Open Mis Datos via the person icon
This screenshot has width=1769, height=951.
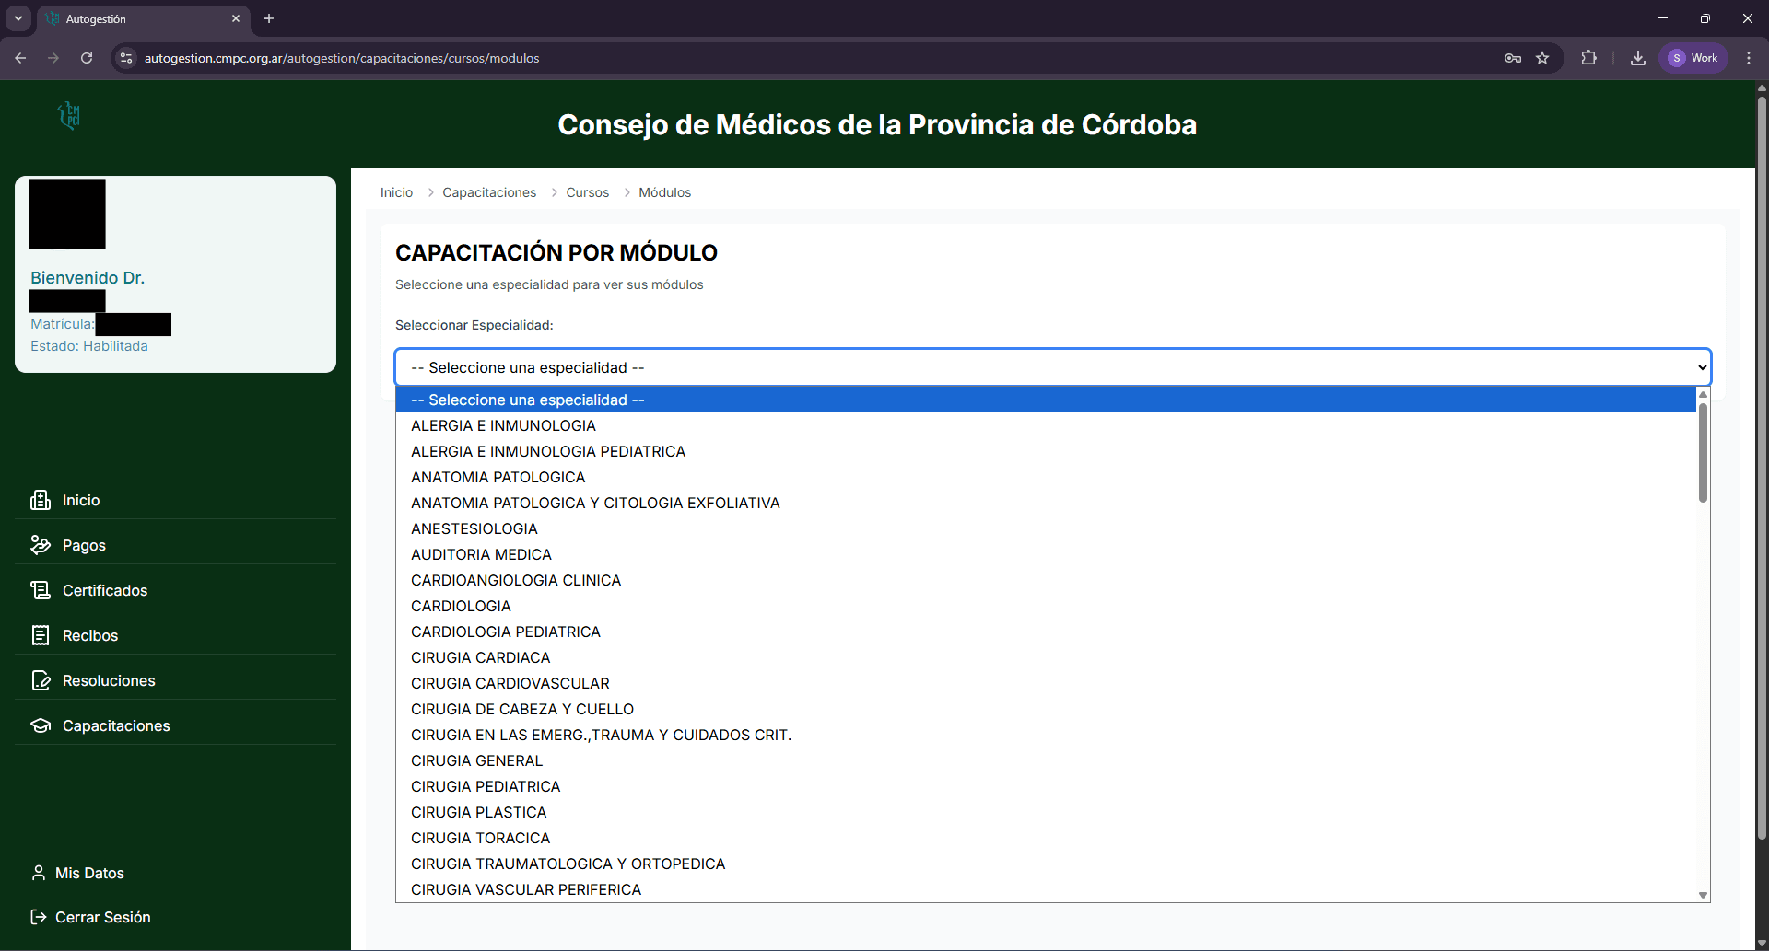point(39,872)
